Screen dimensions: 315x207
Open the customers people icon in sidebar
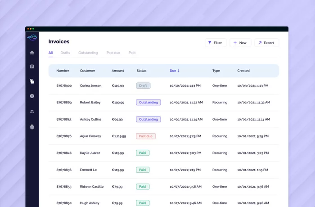pos(32,111)
